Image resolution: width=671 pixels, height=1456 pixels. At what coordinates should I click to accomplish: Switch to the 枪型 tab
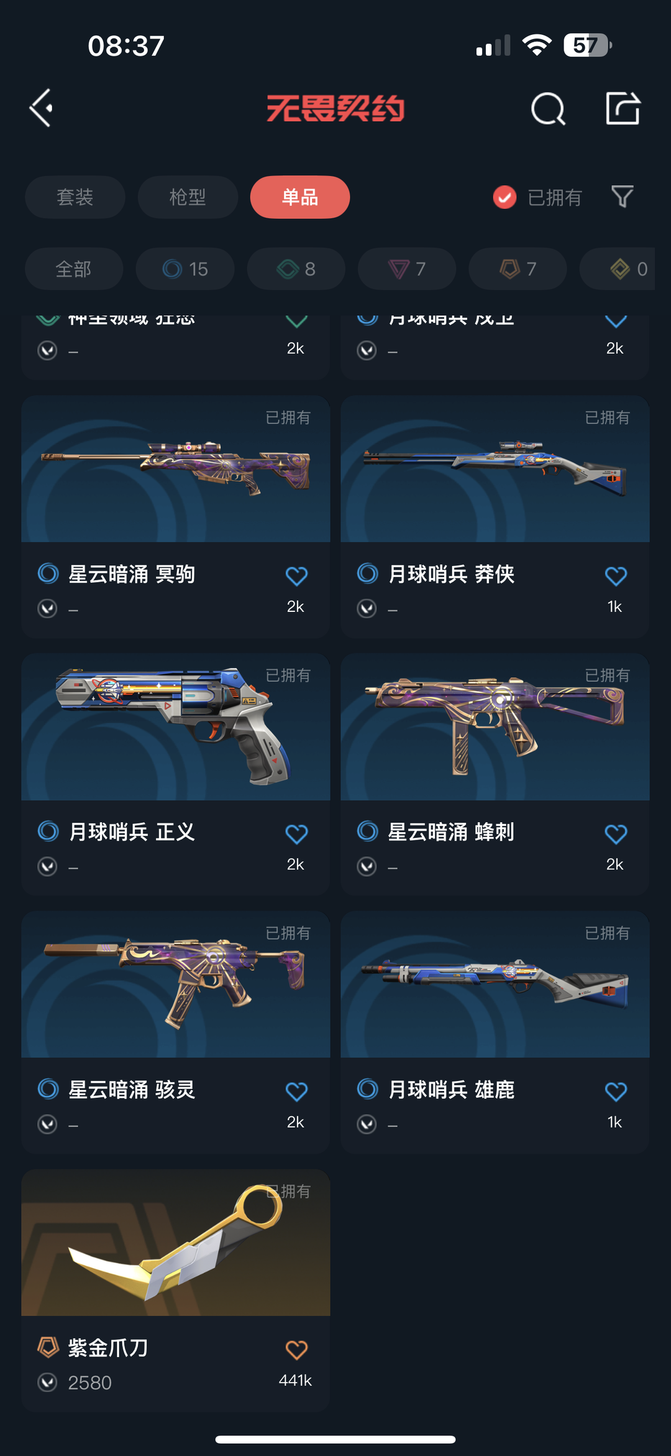188,197
